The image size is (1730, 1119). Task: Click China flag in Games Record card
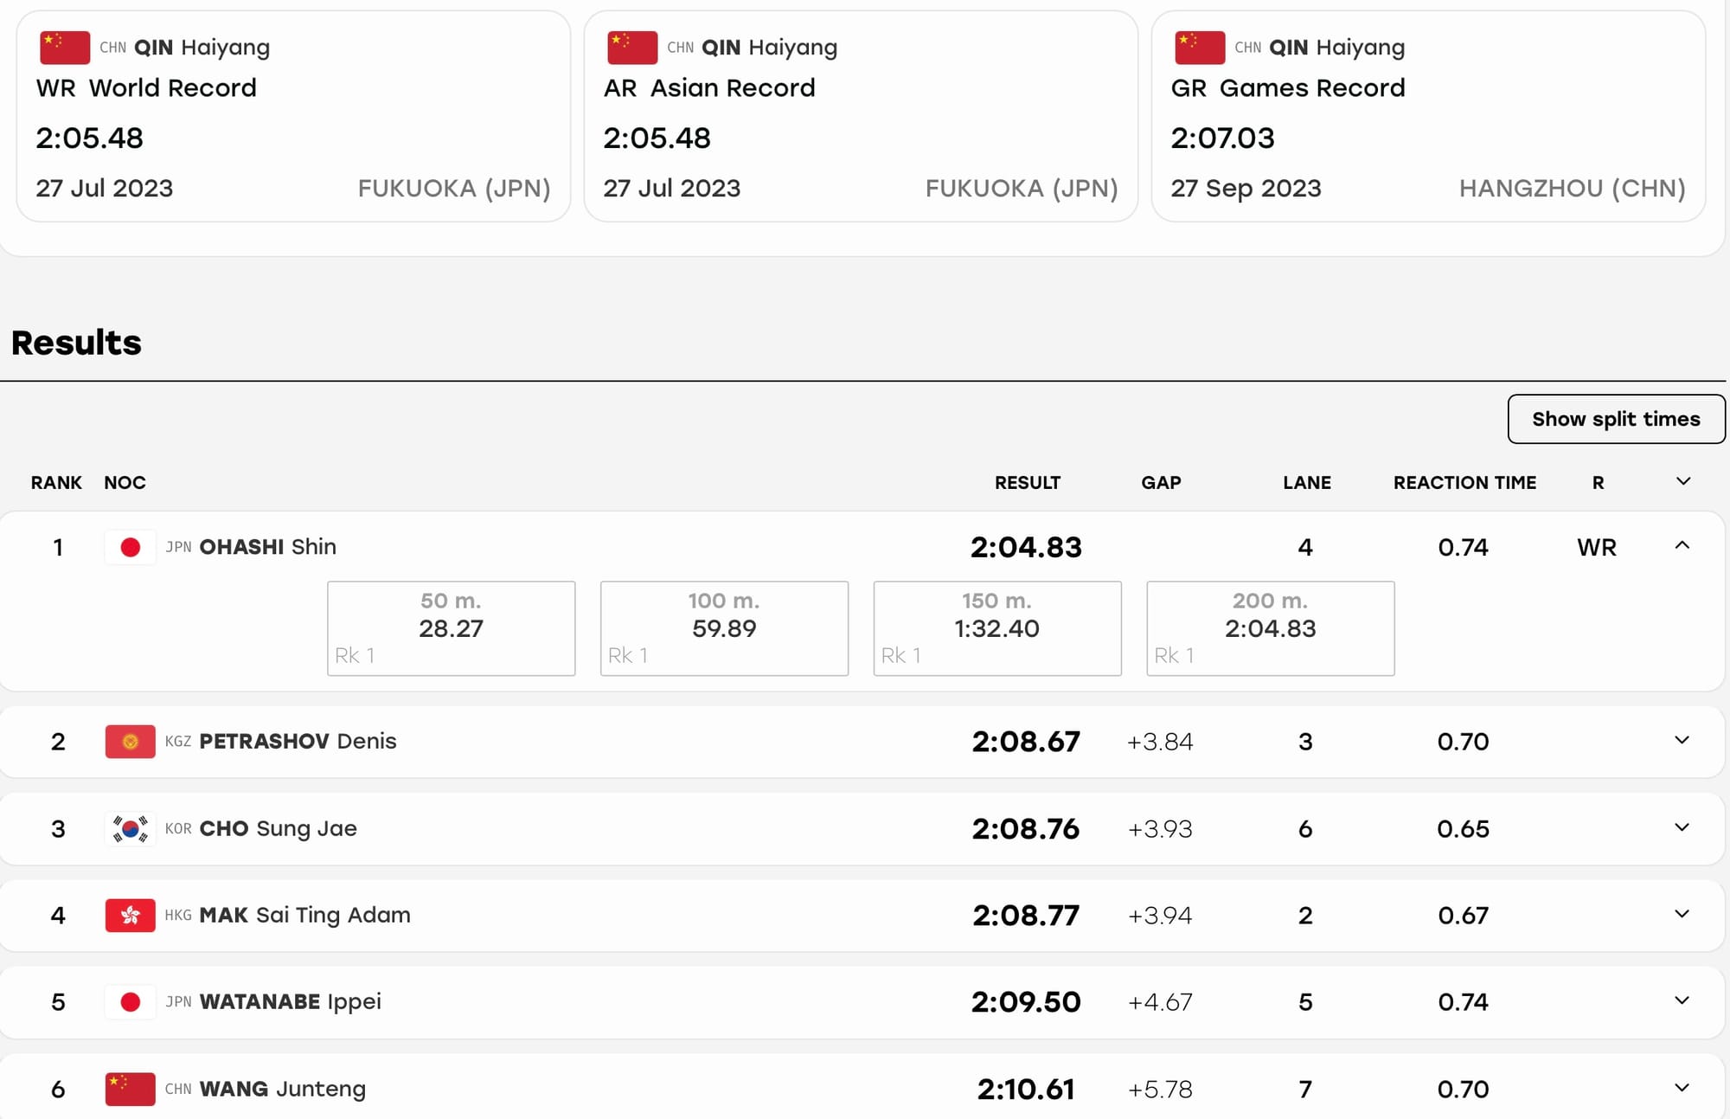coord(1200,48)
